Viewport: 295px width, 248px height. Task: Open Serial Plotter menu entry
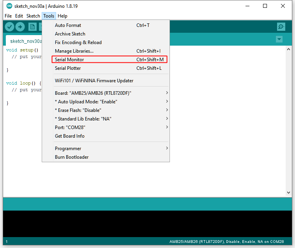point(106,68)
